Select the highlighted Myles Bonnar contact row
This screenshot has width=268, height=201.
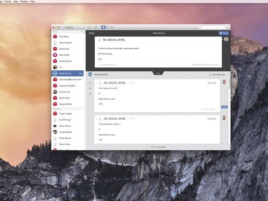(68, 73)
